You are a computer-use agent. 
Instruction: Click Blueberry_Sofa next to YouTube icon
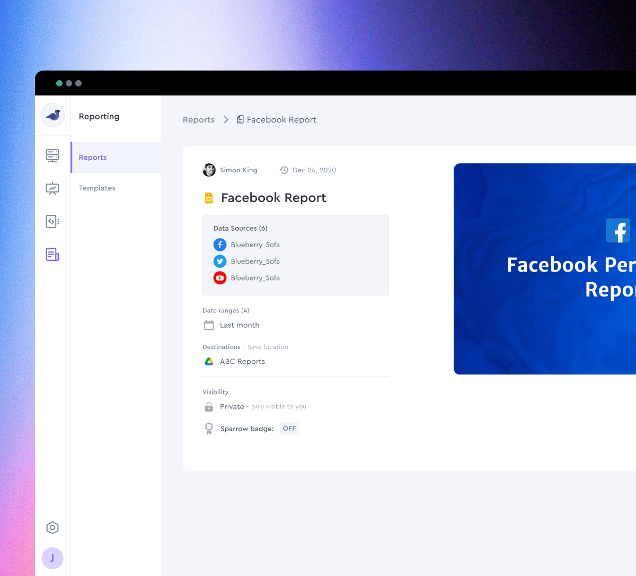point(255,278)
